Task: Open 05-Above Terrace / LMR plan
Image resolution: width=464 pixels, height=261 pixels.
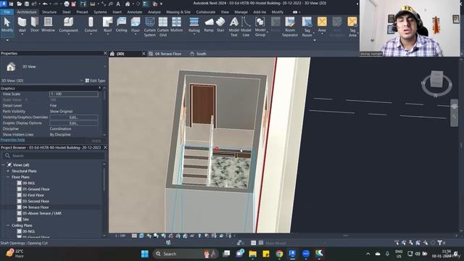Action: pos(42,213)
